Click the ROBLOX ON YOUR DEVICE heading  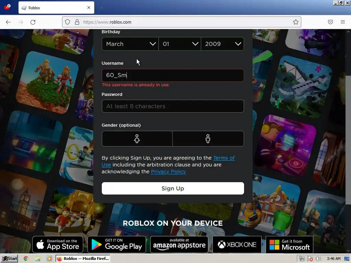(173, 223)
